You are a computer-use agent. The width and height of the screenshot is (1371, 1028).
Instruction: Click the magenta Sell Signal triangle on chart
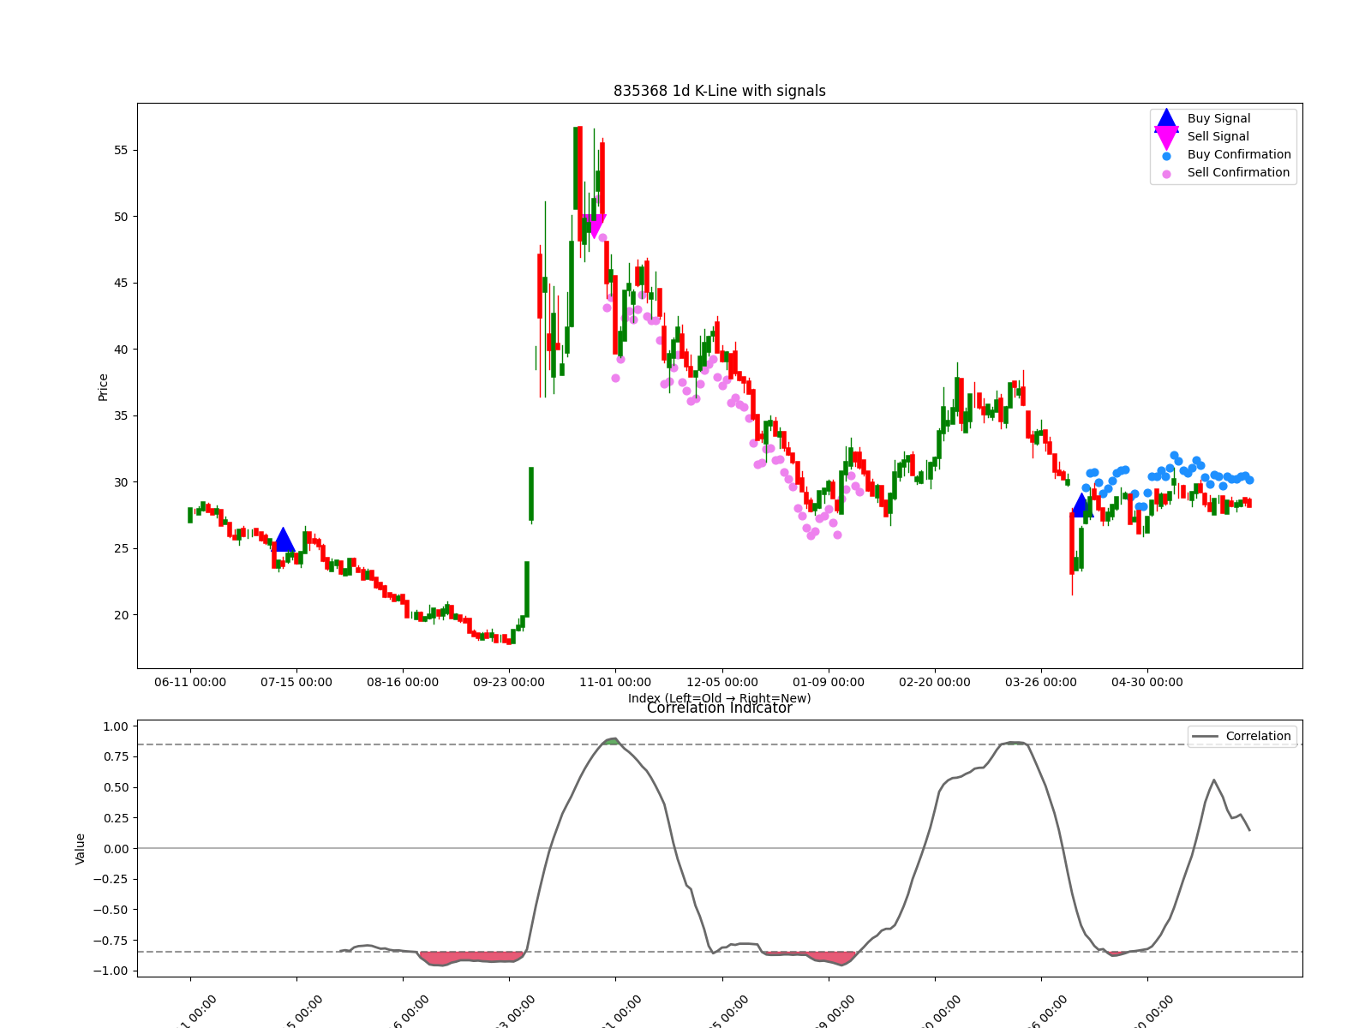(594, 226)
